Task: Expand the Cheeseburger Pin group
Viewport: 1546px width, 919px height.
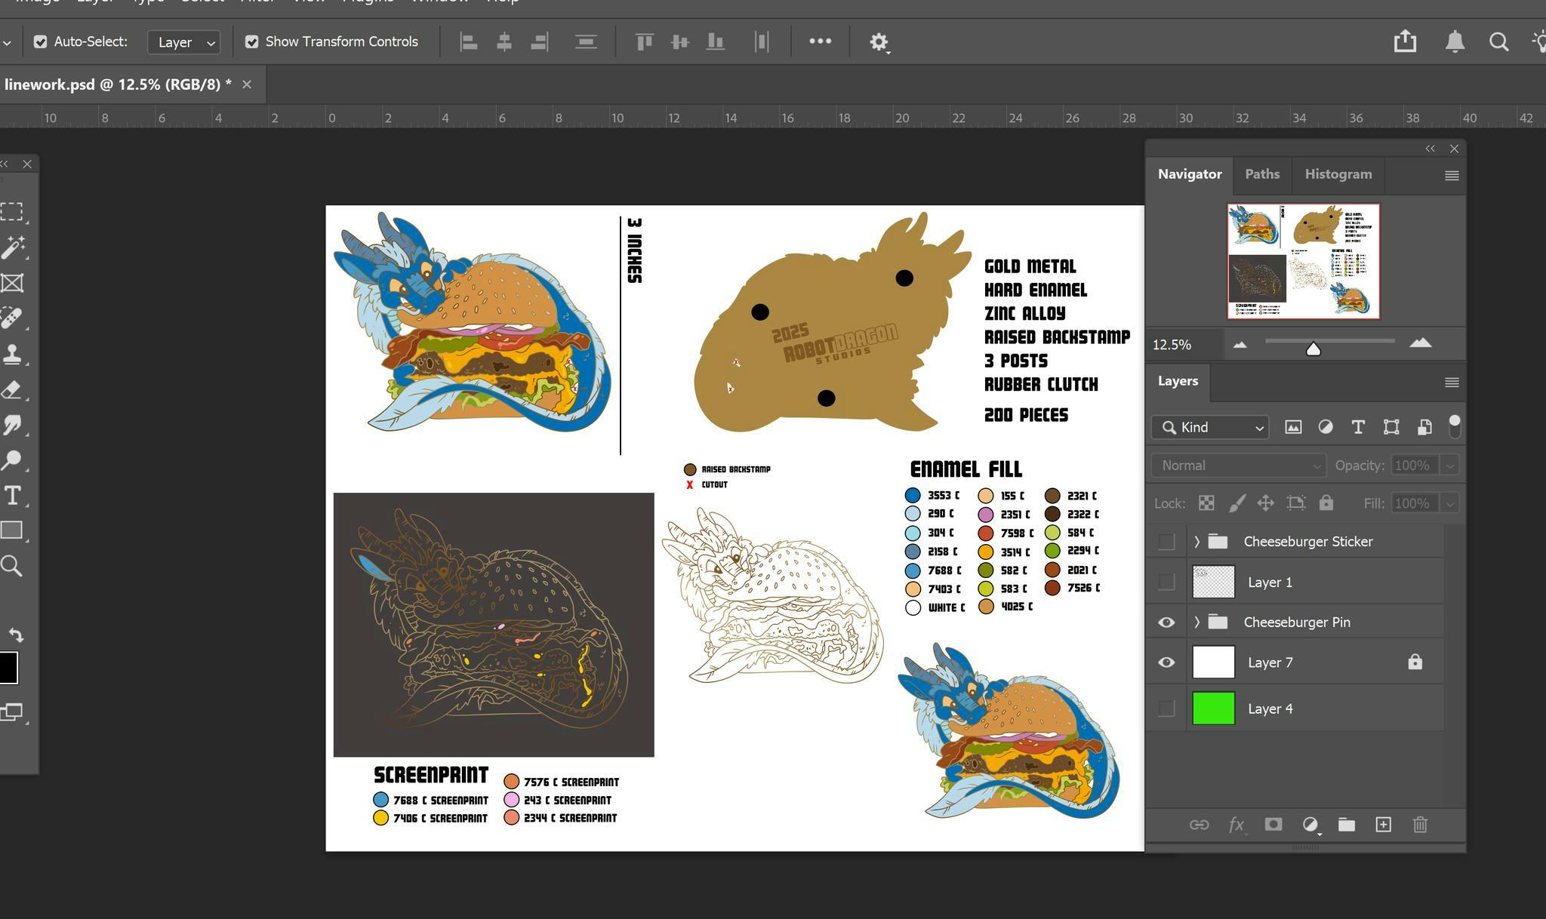Action: (1196, 622)
